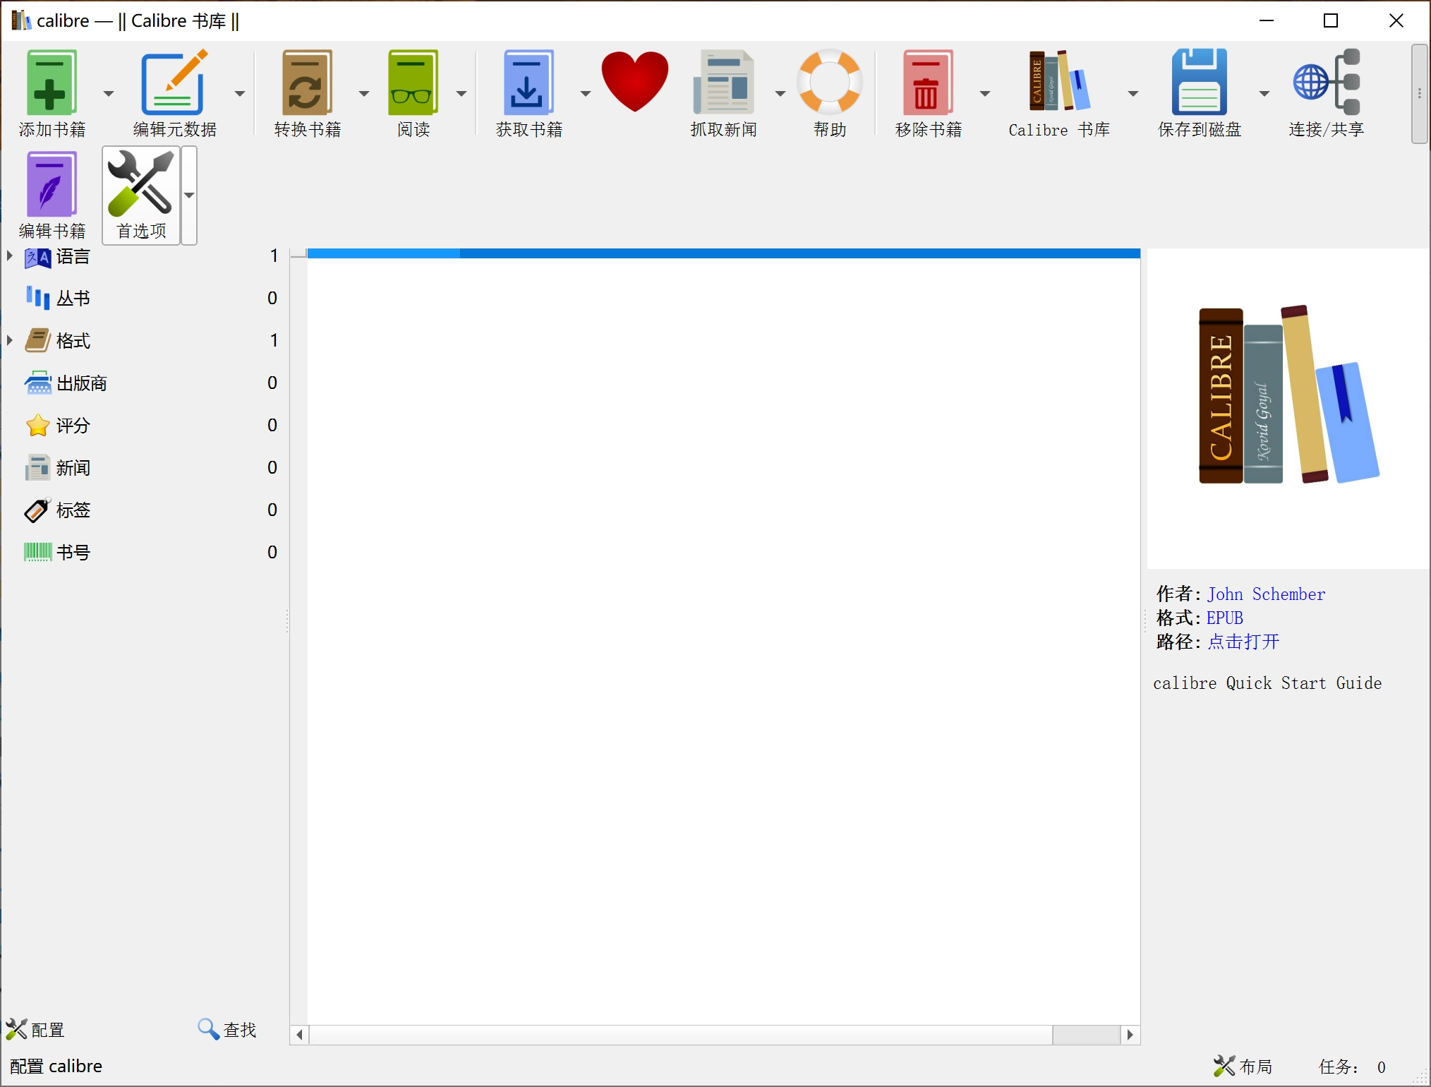This screenshot has height=1087, width=1431.
Task: Click the highlighted blue book row
Action: pos(724,253)
